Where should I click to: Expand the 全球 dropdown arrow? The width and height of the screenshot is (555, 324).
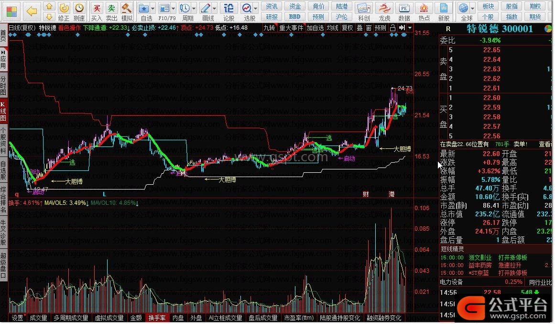coord(472,8)
